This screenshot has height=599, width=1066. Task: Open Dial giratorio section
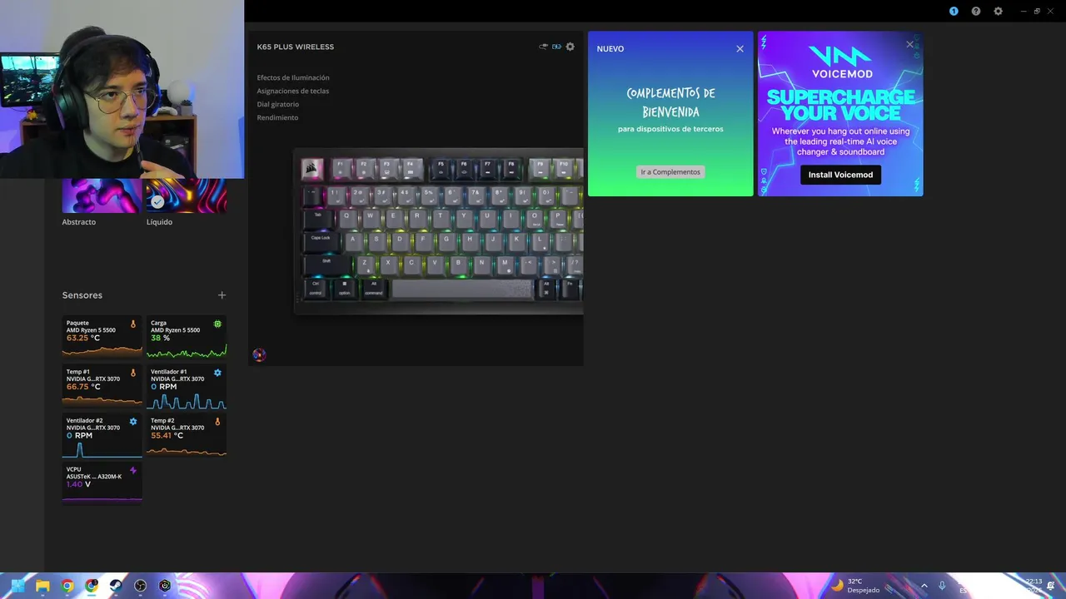[278, 104]
